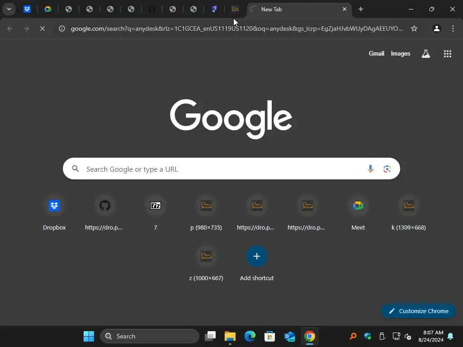Open the z (1000×667) shortcut

[x=206, y=263]
